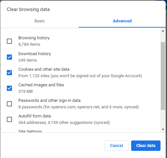The image size is (167, 158).
Task: Click the Clear data button
Action: [146, 146]
